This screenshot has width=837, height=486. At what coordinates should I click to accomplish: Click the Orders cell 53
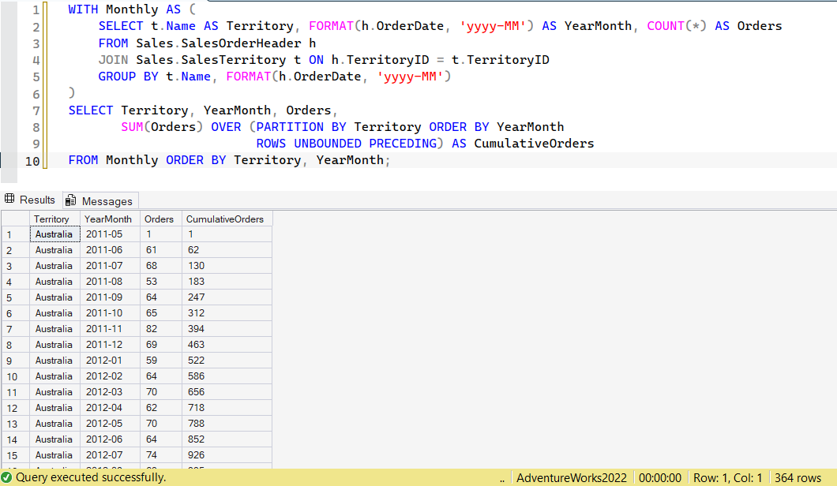160,281
